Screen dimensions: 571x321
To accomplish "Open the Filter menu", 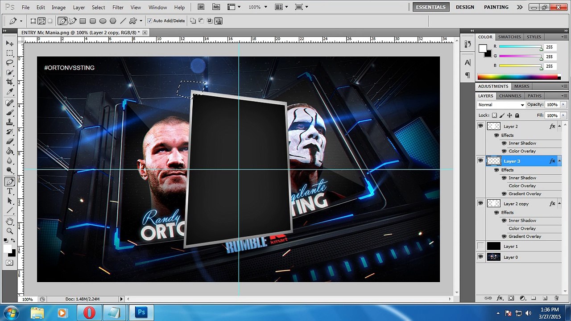I will (118, 8).
